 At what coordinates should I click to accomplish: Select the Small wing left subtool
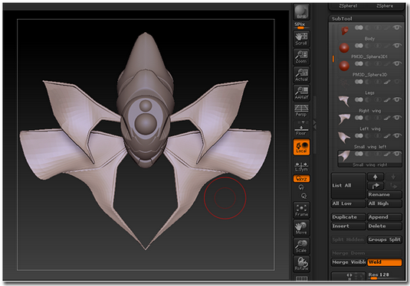pyautogui.click(x=369, y=141)
